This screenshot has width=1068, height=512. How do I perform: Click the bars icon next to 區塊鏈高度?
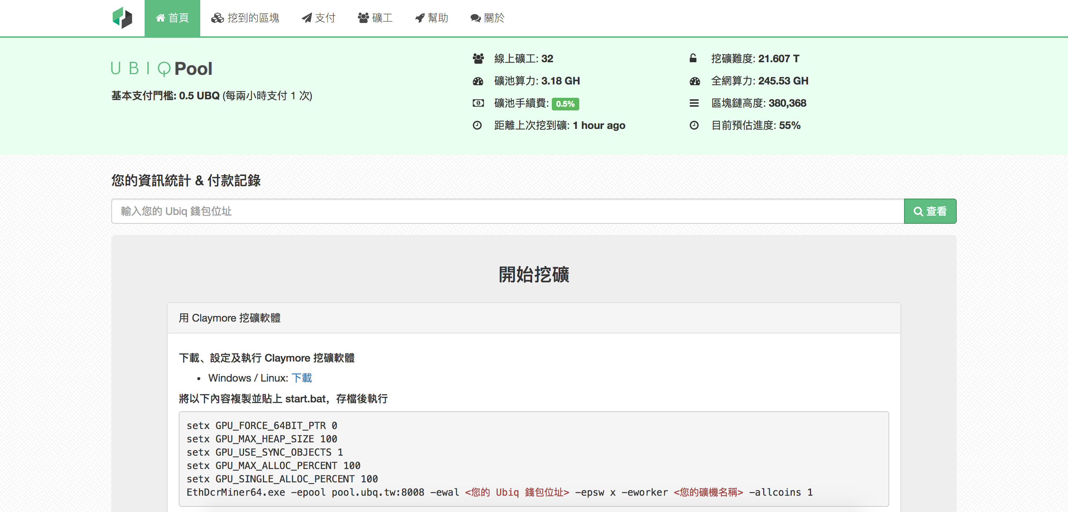coord(694,103)
